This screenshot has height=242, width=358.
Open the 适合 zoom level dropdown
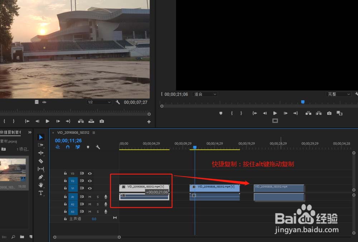(x=205, y=94)
